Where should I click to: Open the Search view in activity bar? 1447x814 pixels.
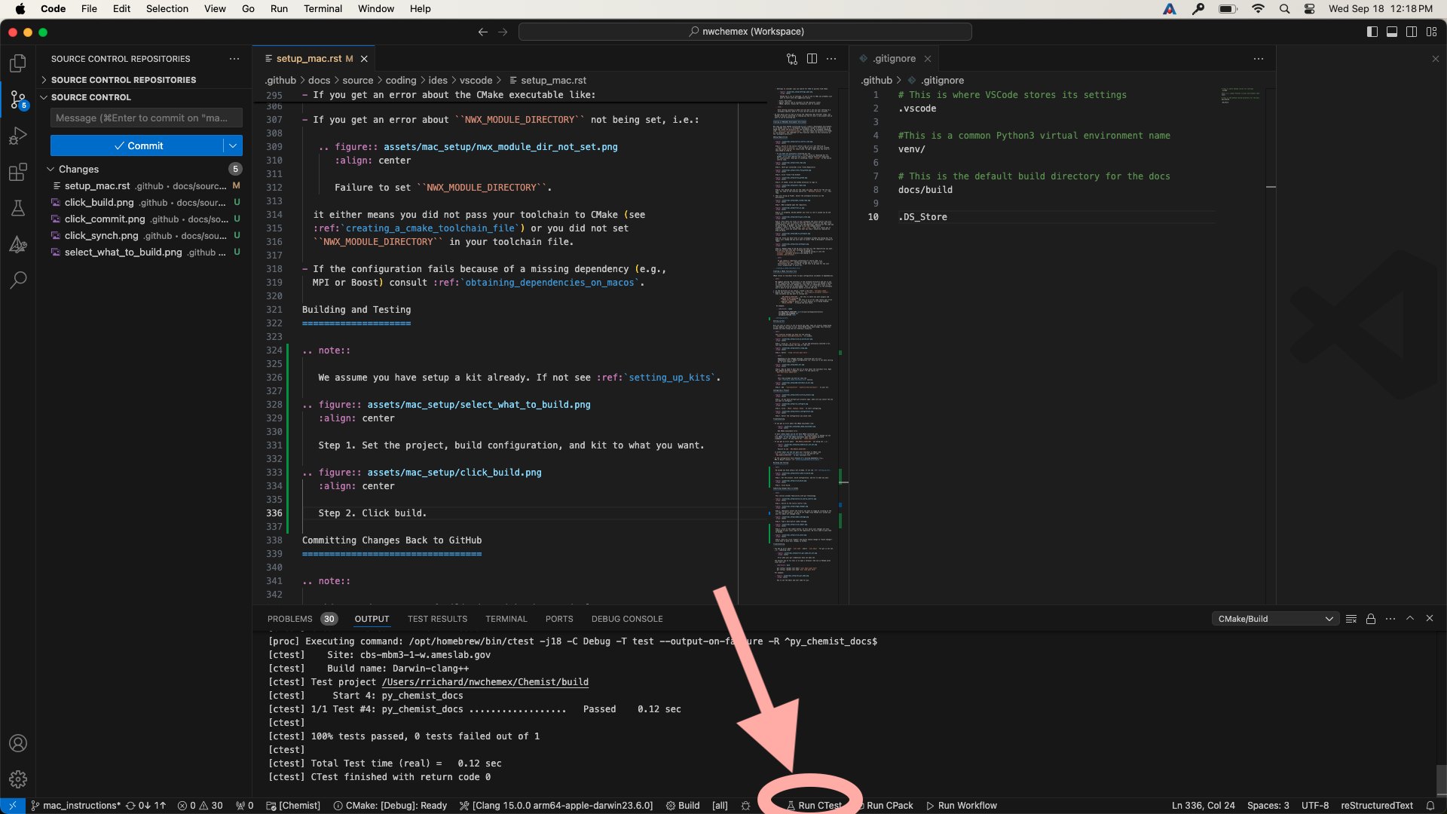pos(18,280)
